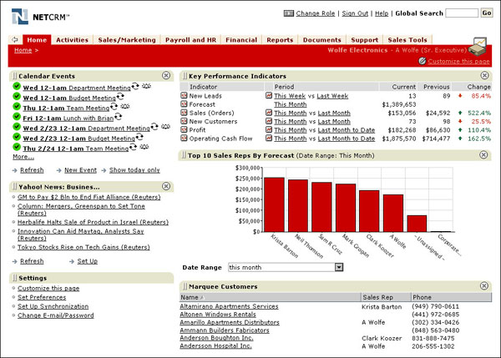Image resolution: width=501 pixels, height=358 pixels.
Task: Click Change E-mail/Password link
Action: coord(56,315)
